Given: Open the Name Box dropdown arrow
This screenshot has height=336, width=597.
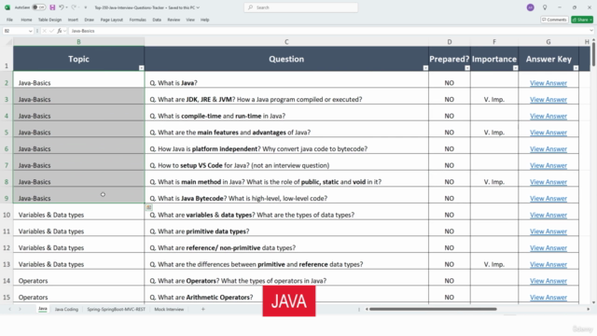Looking at the screenshot, I should click(x=31, y=31).
